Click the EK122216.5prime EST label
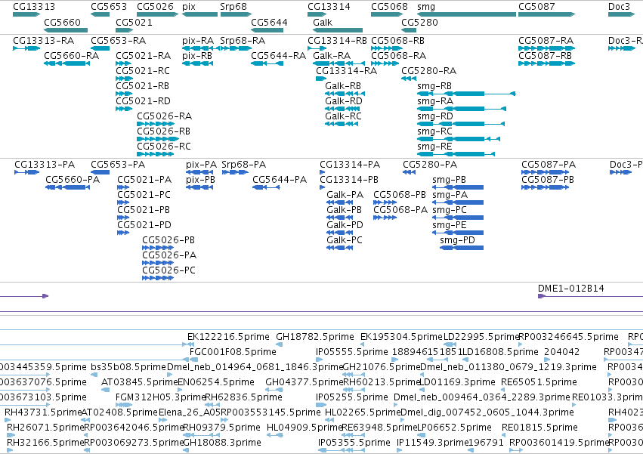Screen dimensions: 643x454 point(228,337)
